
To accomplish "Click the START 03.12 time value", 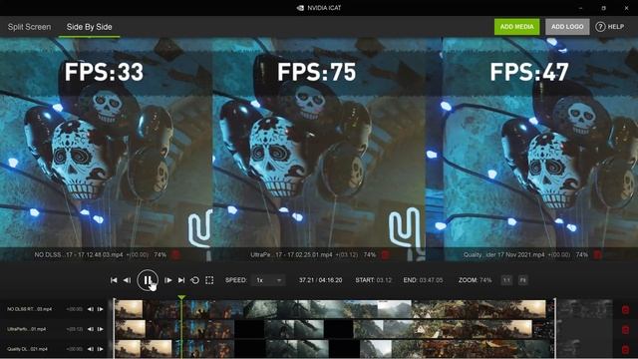I will pos(384,280).
